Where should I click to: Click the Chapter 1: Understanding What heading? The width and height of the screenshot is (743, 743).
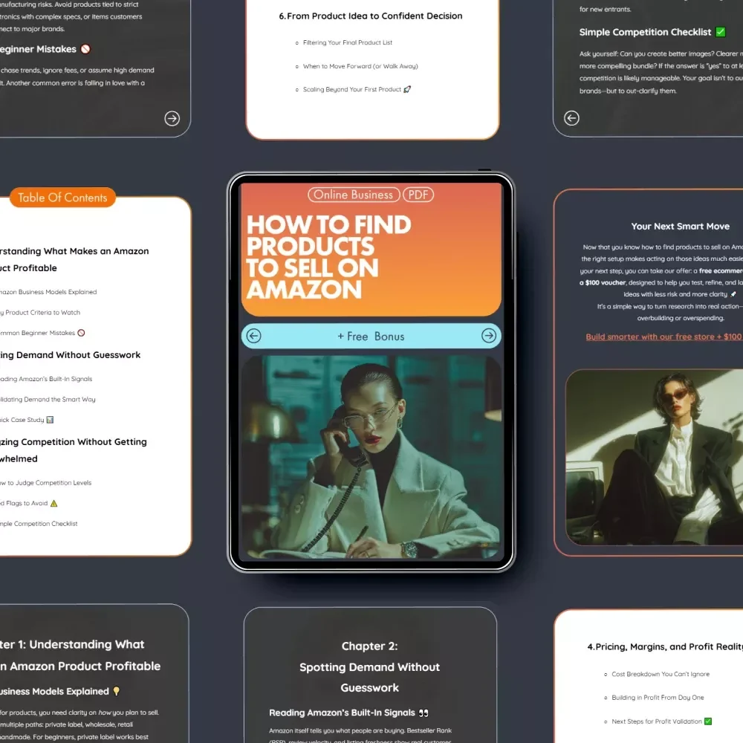click(x=72, y=644)
